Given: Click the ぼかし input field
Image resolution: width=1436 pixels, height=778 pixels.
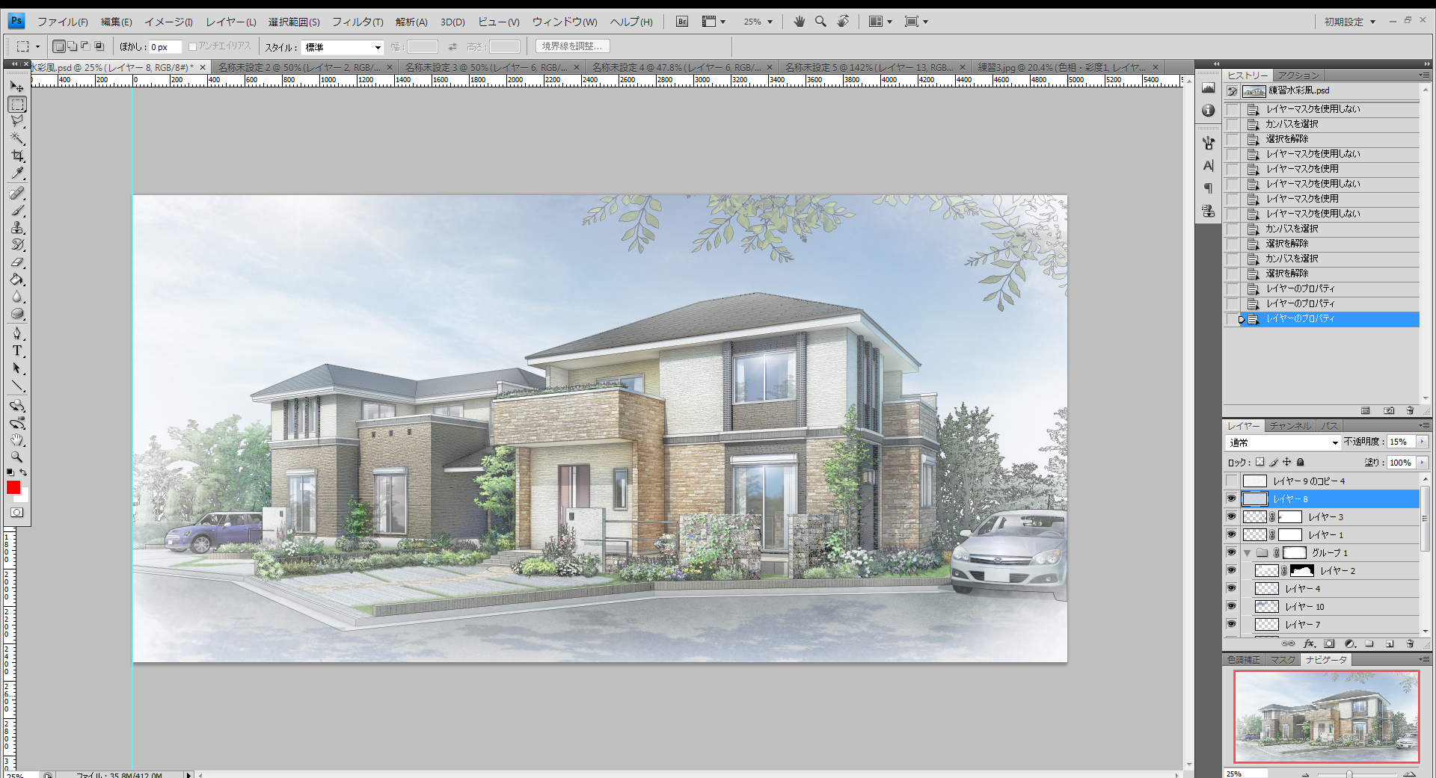Looking at the screenshot, I should pyautogui.click(x=165, y=47).
